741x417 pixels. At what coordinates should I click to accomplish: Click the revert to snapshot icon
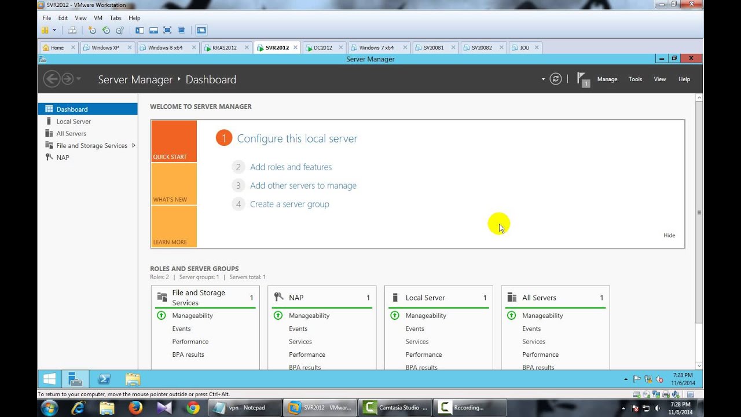[106, 30]
